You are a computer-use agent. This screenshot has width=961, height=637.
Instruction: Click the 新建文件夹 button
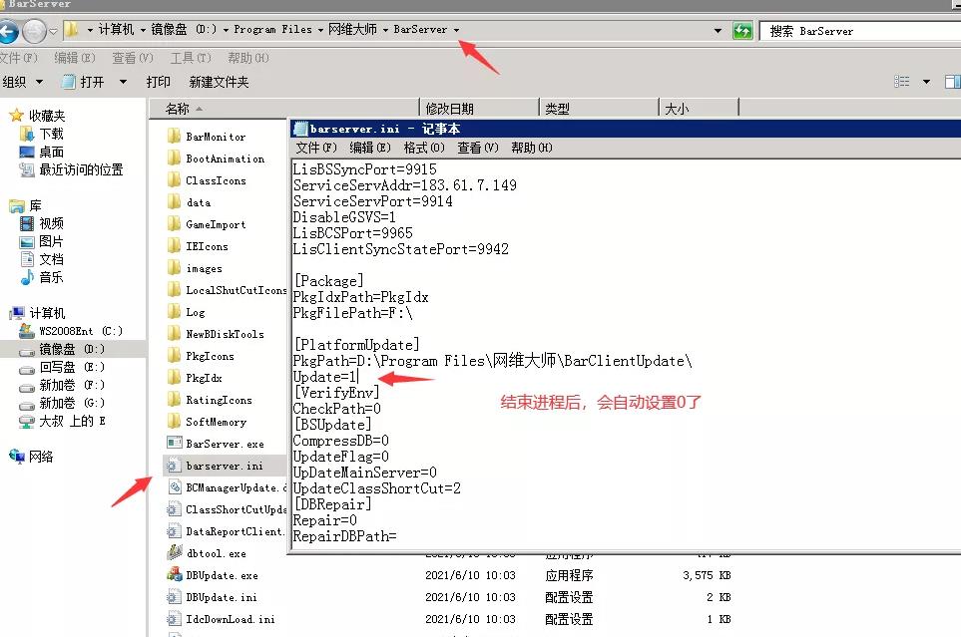219,82
